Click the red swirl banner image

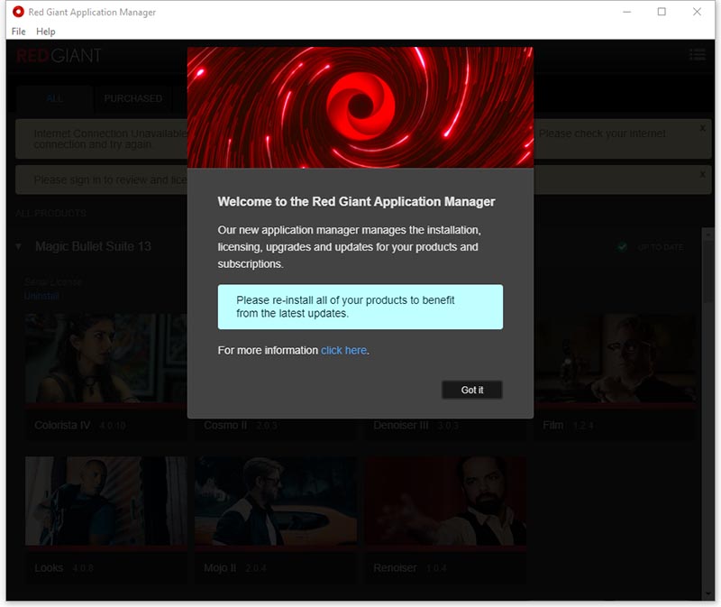point(360,107)
